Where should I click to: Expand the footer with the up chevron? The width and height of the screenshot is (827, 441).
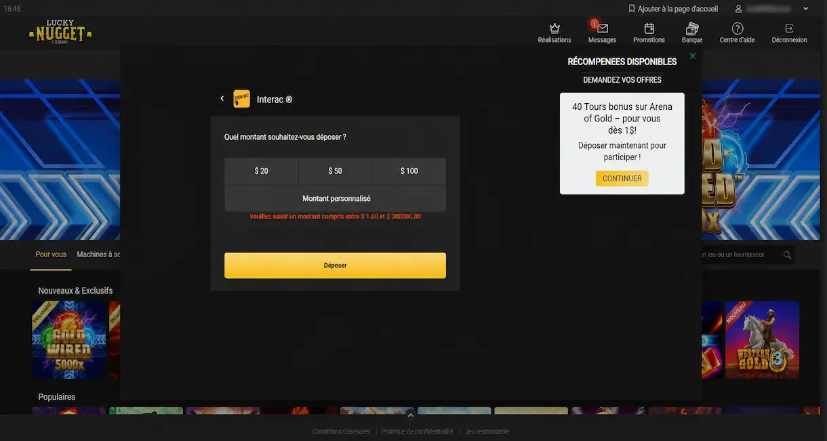[x=410, y=415]
